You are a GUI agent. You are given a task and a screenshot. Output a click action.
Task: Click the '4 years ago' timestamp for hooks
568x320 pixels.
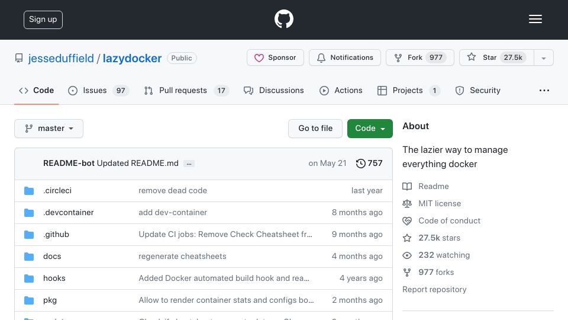(x=361, y=279)
